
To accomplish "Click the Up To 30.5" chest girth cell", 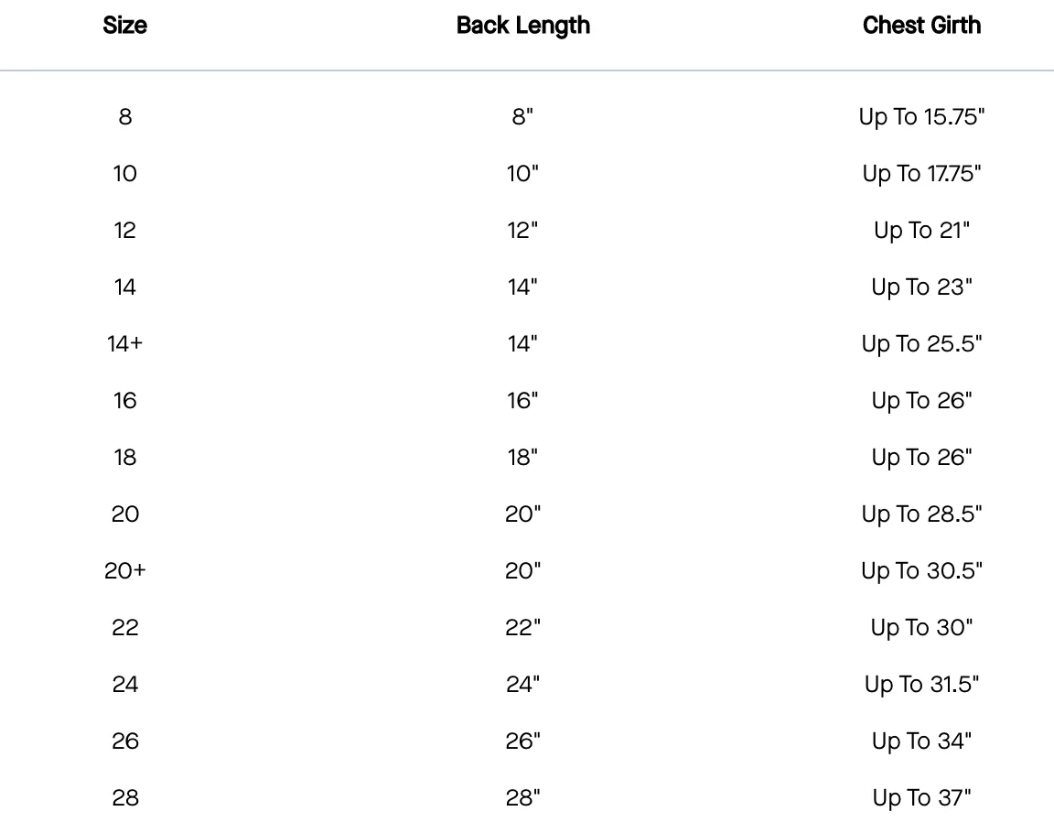I will [x=921, y=571].
